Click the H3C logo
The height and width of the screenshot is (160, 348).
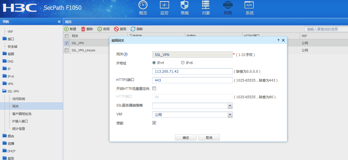20,8
